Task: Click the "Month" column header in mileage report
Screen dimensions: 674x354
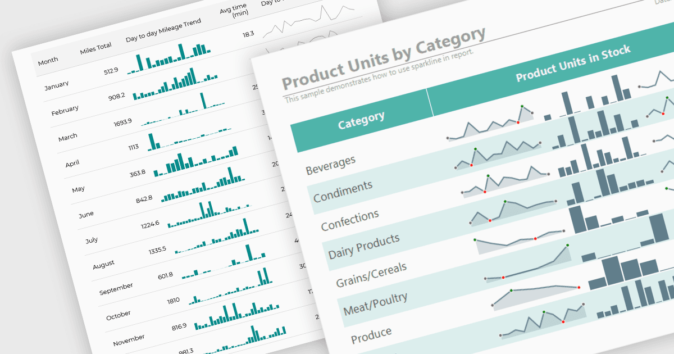Action: [48, 61]
